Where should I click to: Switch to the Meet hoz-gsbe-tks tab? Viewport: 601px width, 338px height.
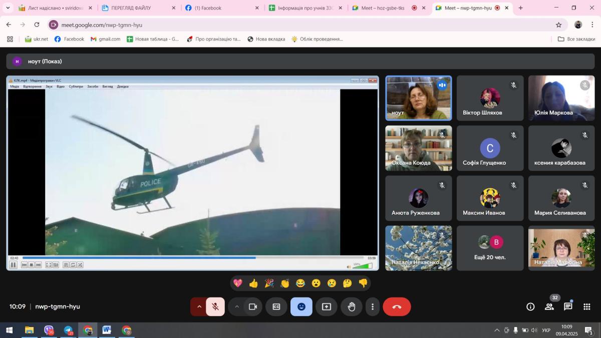coord(383,8)
